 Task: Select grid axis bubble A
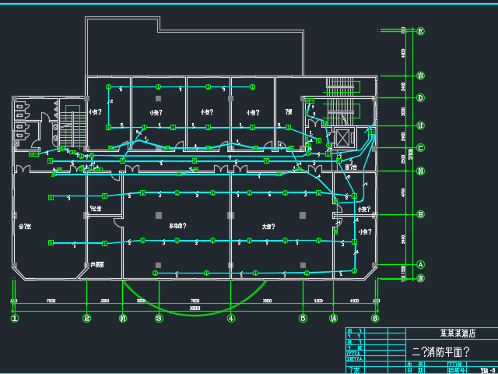point(420,264)
